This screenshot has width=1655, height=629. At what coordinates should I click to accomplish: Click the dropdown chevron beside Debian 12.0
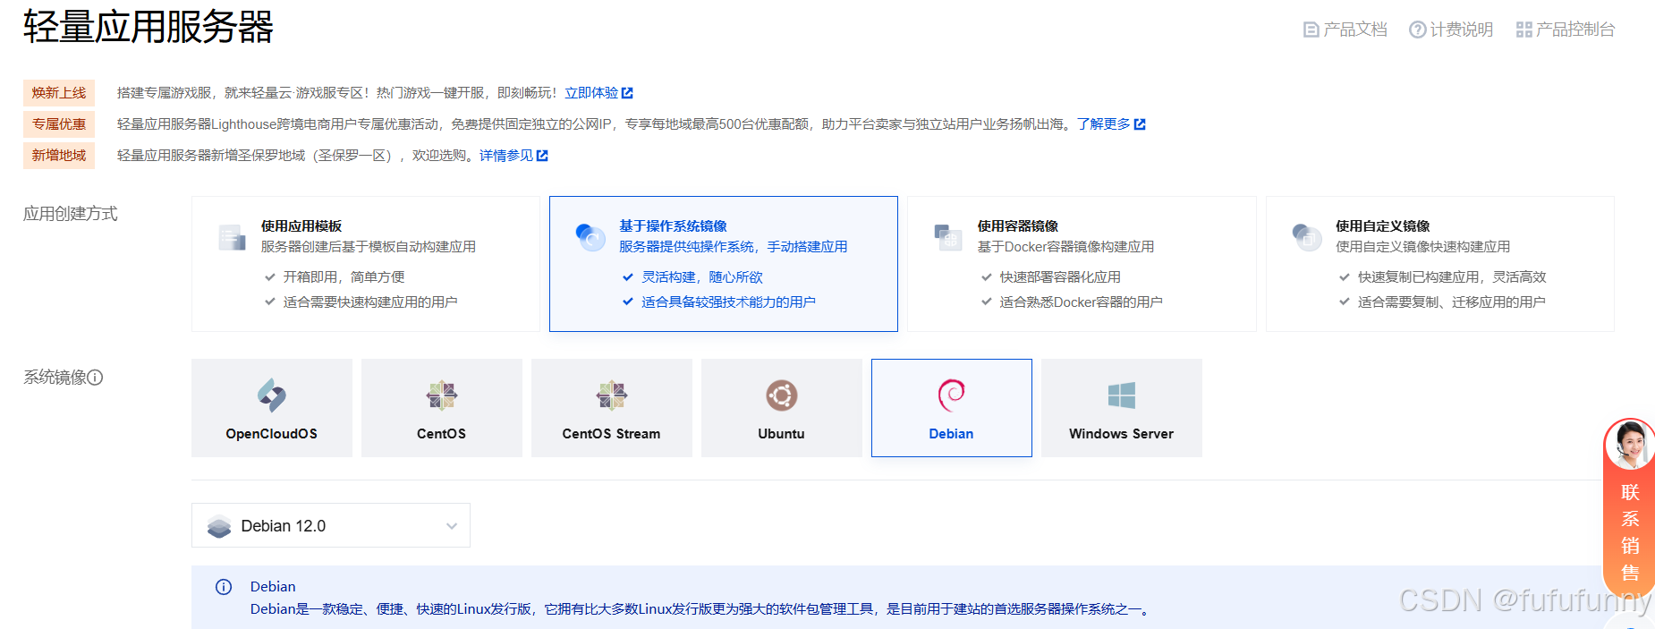(x=452, y=526)
